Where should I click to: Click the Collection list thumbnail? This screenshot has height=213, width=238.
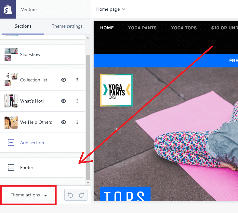click(x=11, y=80)
